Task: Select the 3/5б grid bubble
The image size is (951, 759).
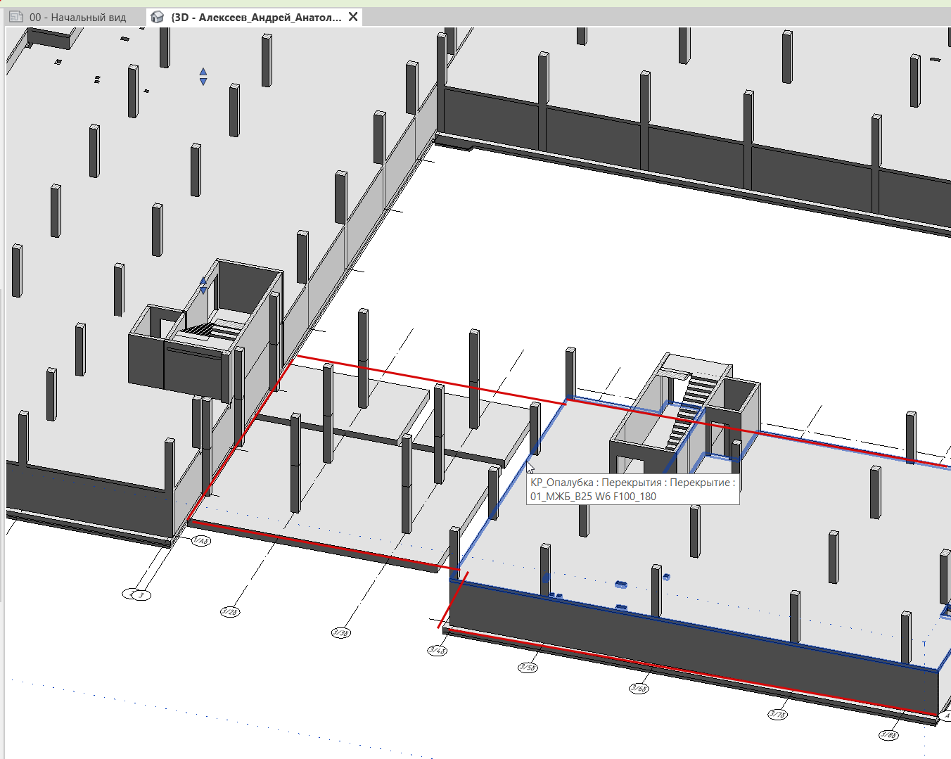Action: [x=528, y=667]
